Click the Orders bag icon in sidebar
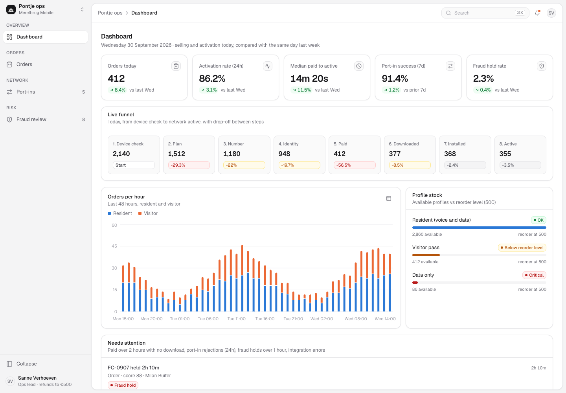Viewport: 566px width, 393px height. tap(9, 64)
